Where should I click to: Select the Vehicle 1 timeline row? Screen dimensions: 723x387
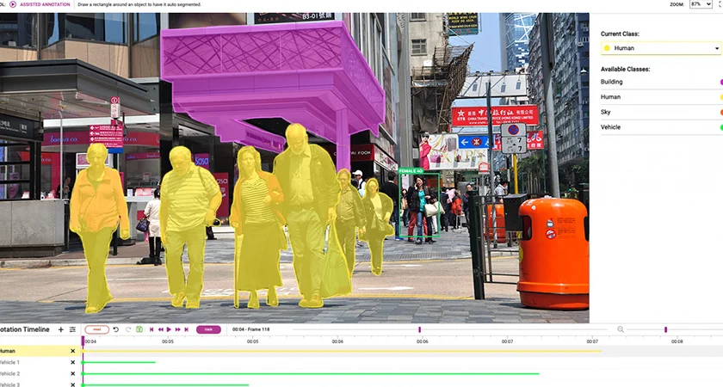tap(40, 362)
